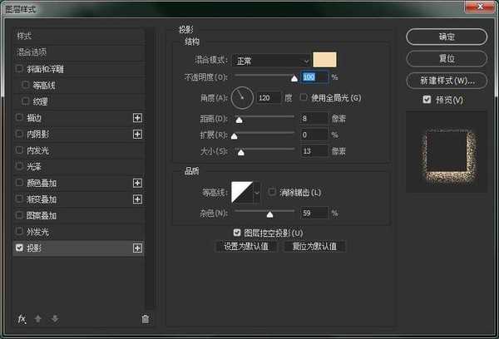Screen dimensions: 499x339
Task: Select 混合选项 in the left list
Action: [x=79, y=52]
